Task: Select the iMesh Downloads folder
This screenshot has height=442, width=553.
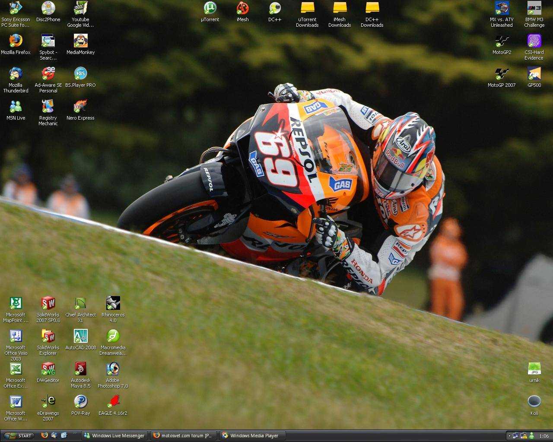Action: 340,14
